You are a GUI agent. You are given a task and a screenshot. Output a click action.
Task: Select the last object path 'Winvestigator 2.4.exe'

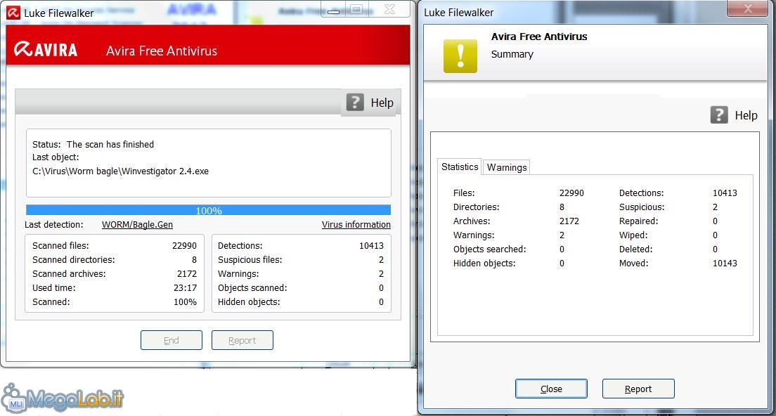click(x=120, y=171)
